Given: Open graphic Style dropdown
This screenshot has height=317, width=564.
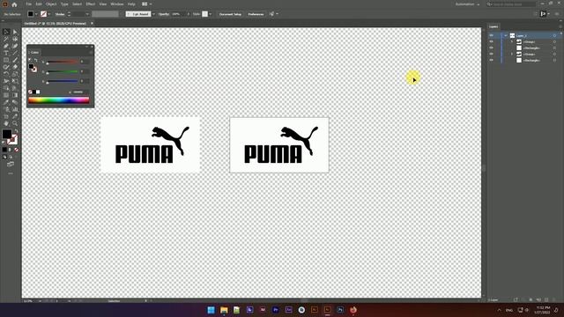Looking at the screenshot, I should click(210, 14).
